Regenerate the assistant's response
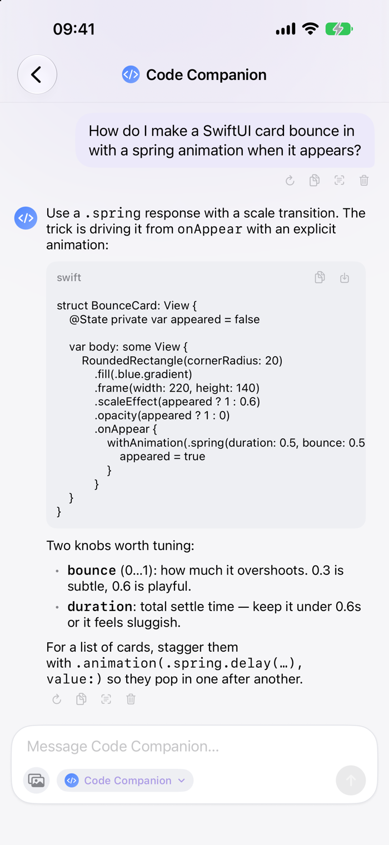This screenshot has height=845, width=389. (57, 699)
